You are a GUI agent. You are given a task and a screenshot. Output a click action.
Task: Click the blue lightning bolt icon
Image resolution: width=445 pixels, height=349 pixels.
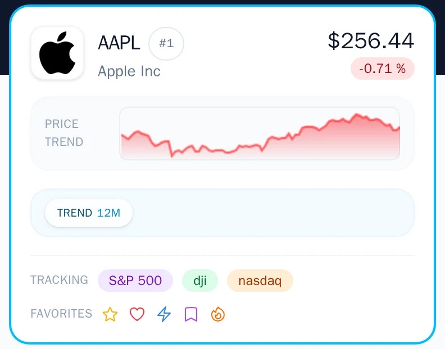(164, 314)
